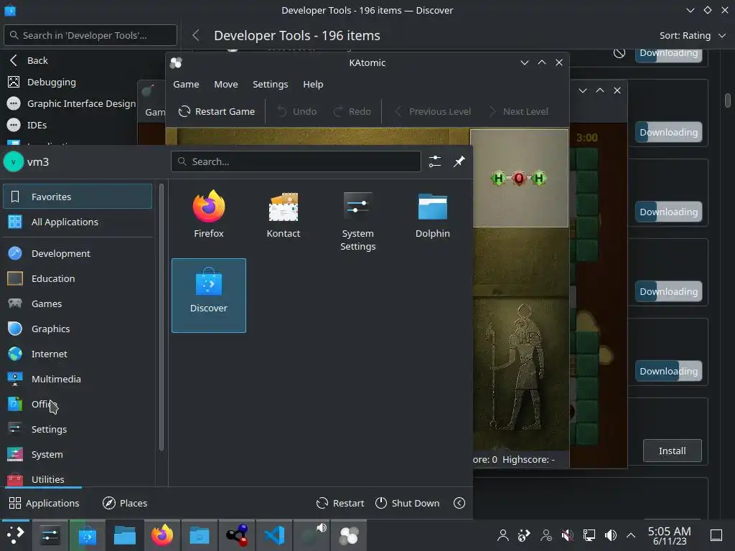
Task: Cancel the topmost download in Discover
Action: pos(619,53)
